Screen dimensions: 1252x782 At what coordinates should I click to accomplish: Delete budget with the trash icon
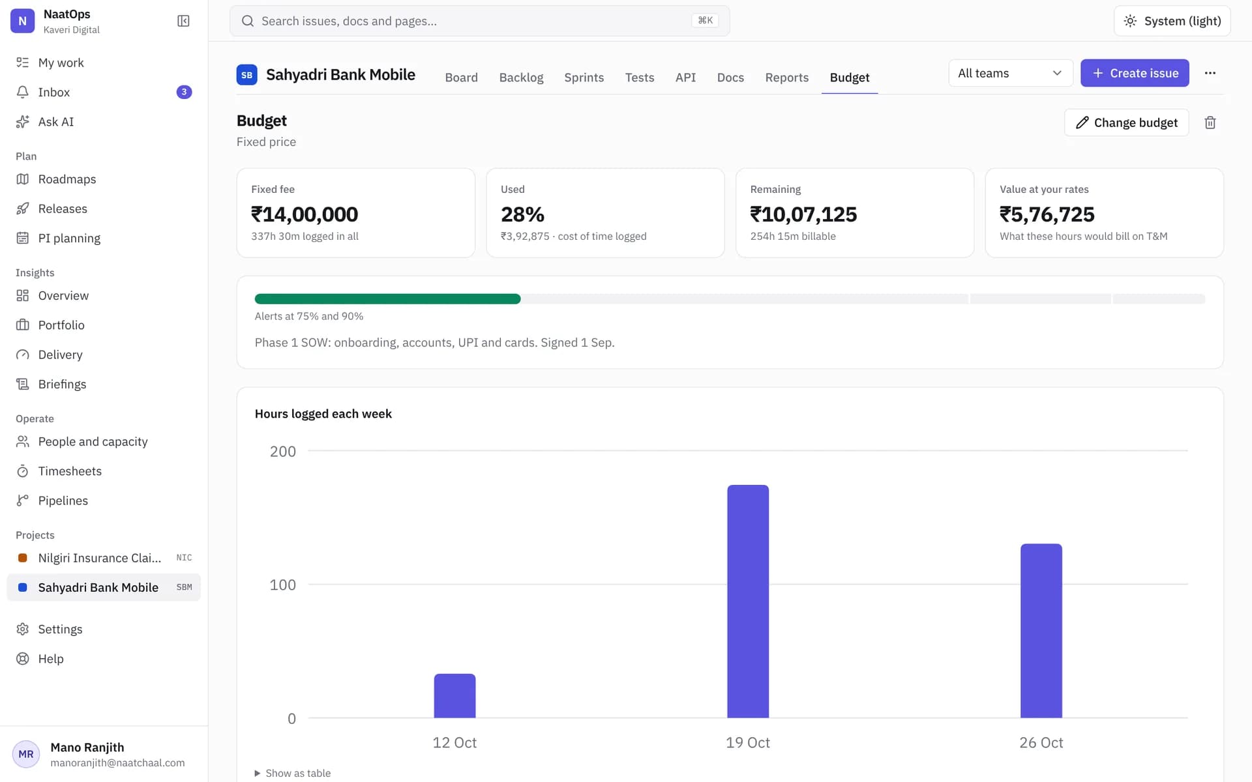point(1210,123)
